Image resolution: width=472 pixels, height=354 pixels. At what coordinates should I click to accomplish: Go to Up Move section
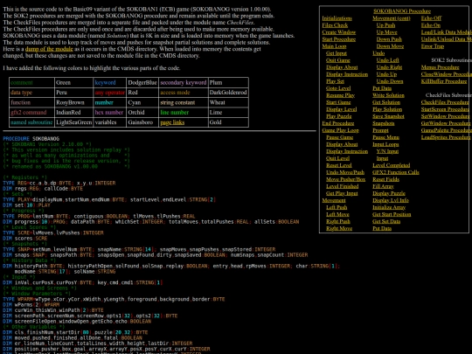[387, 32]
